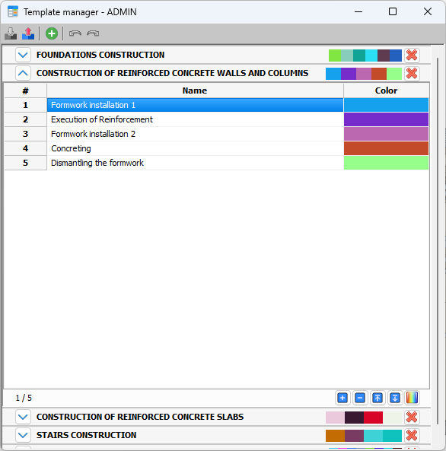Open the rainbow color palette button
This screenshot has height=451, width=446.
click(x=412, y=398)
